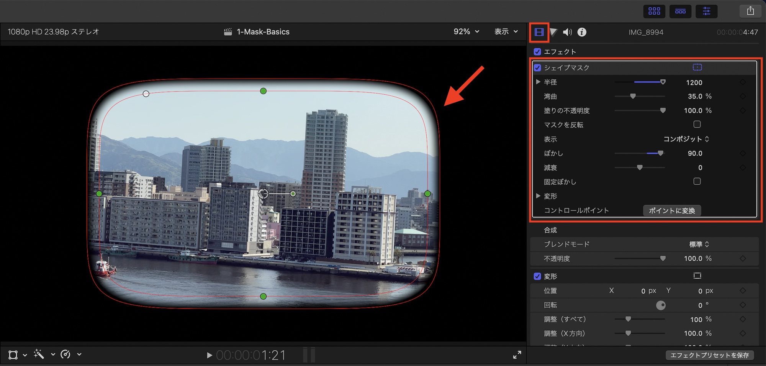766x366 pixels.
Task: Click the ぼかし value 90.0 field
Action: [695, 153]
